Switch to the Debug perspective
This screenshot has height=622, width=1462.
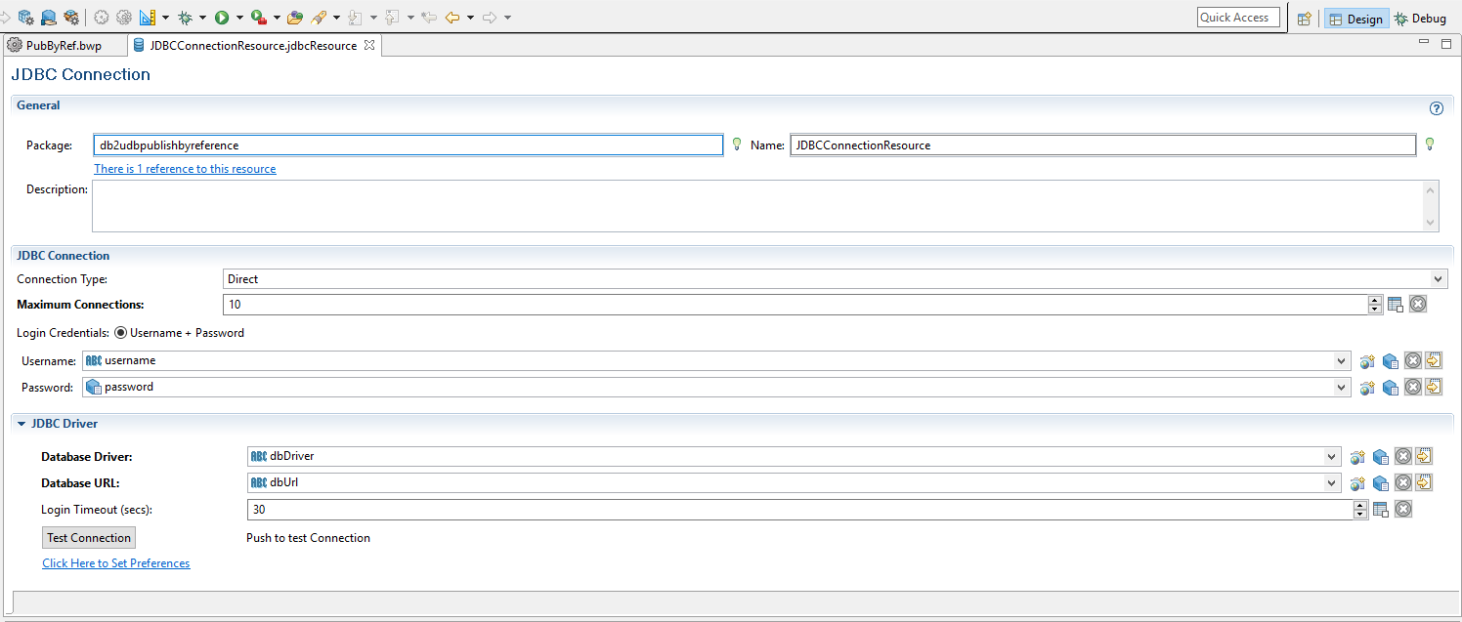1420,19
